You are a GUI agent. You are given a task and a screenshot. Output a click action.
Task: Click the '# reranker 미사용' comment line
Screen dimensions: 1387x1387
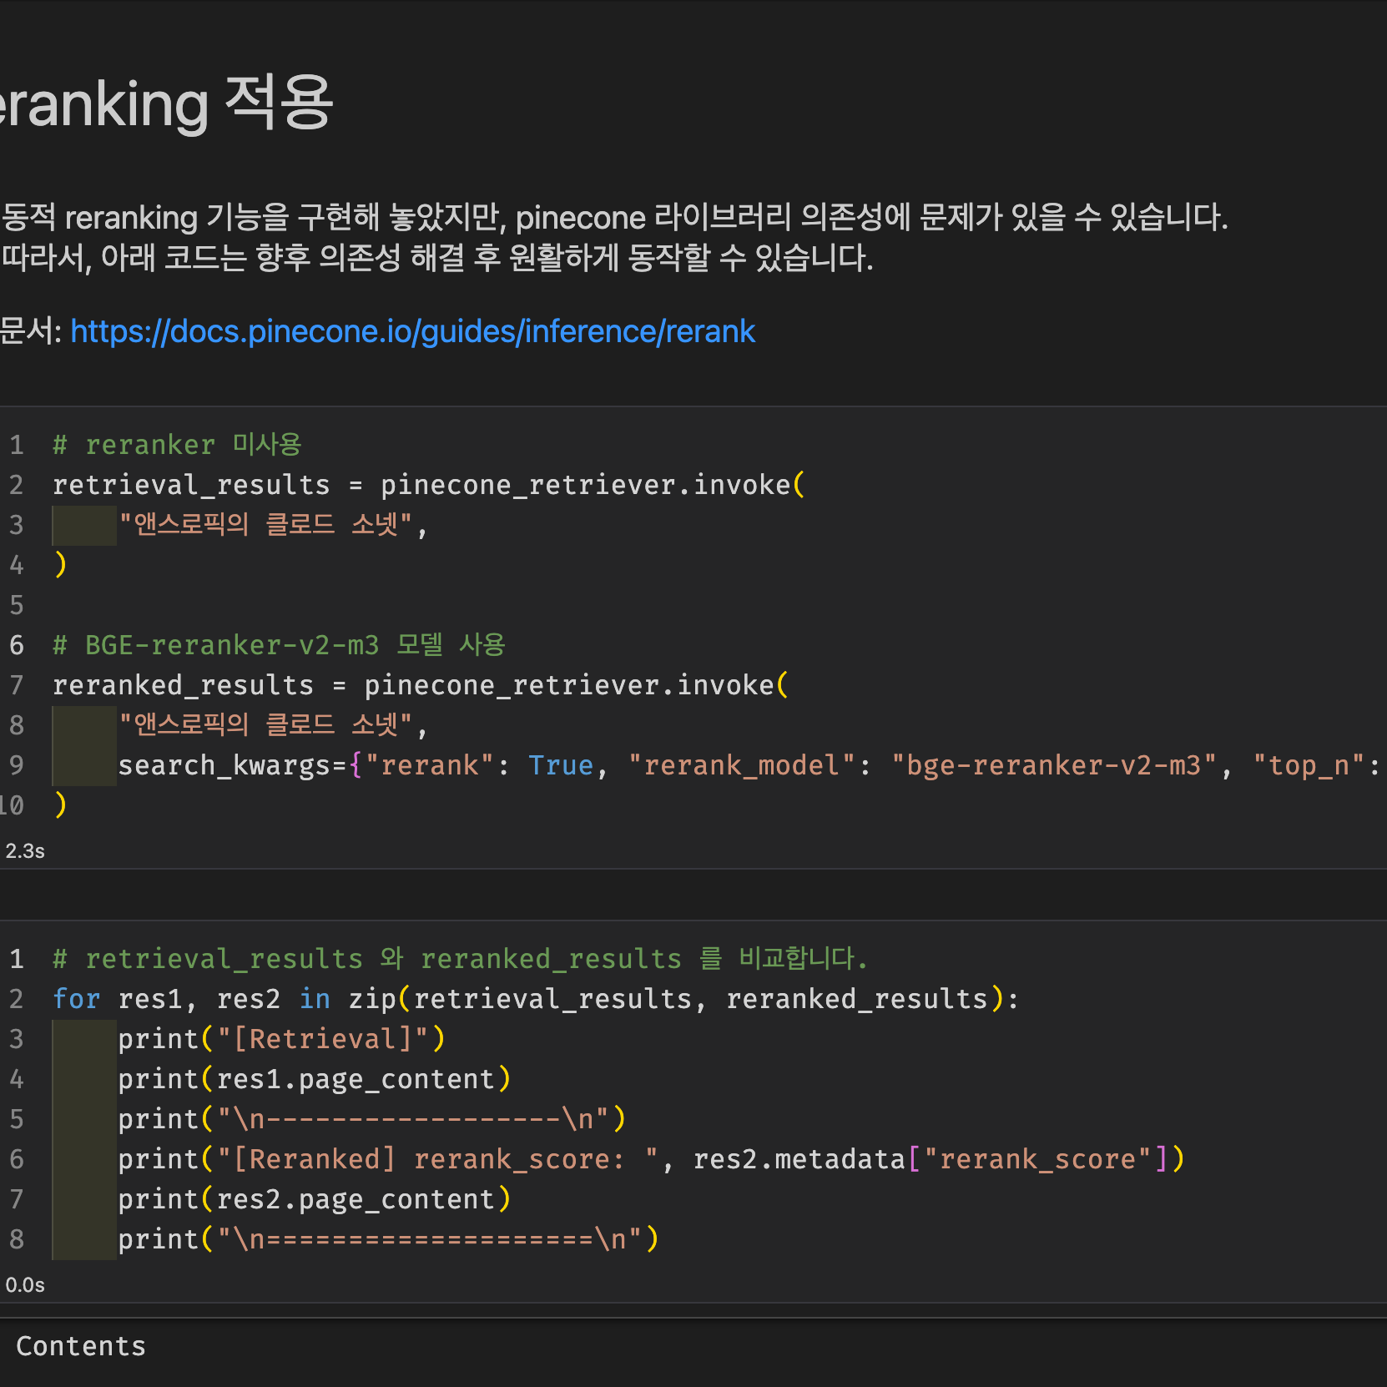176,445
